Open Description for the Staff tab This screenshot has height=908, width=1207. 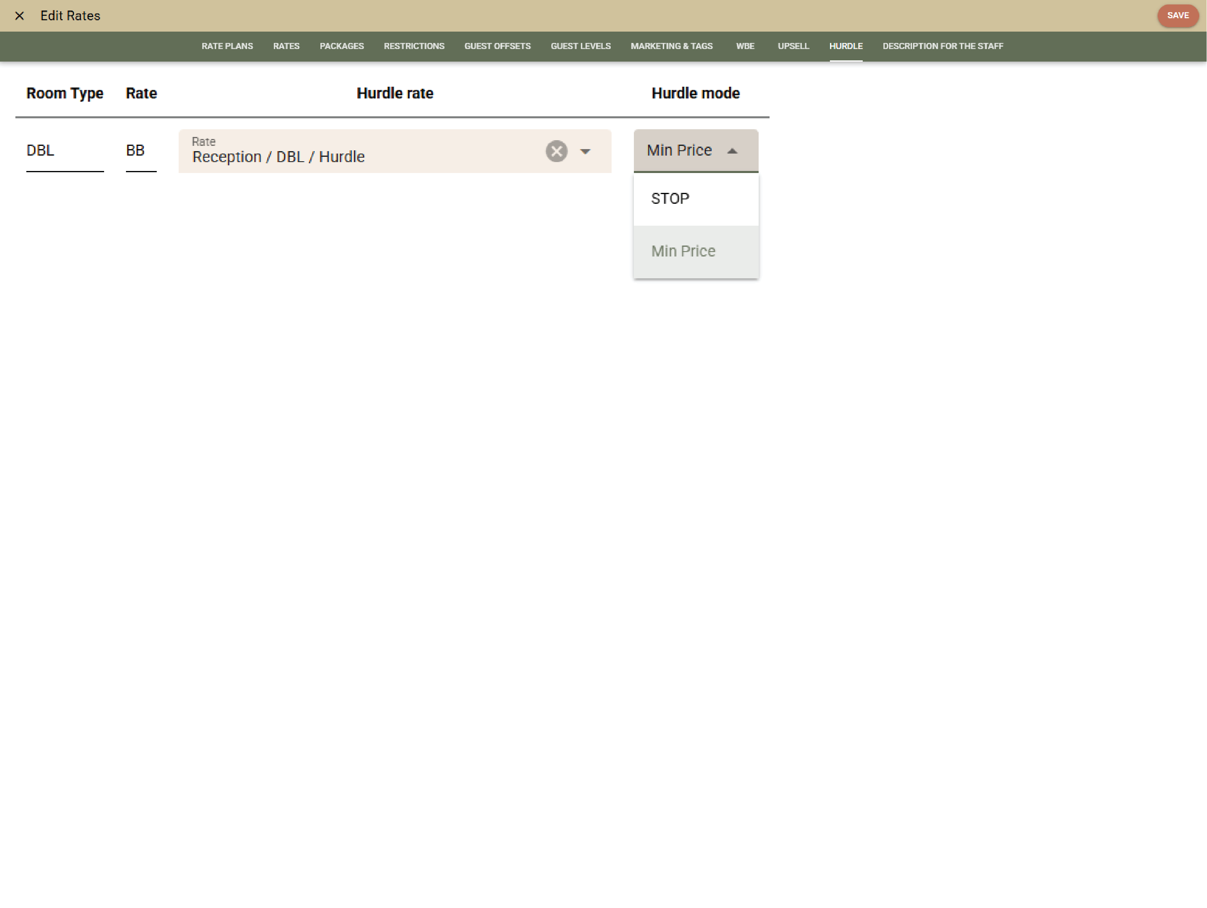pyautogui.click(x=943, y=47)
